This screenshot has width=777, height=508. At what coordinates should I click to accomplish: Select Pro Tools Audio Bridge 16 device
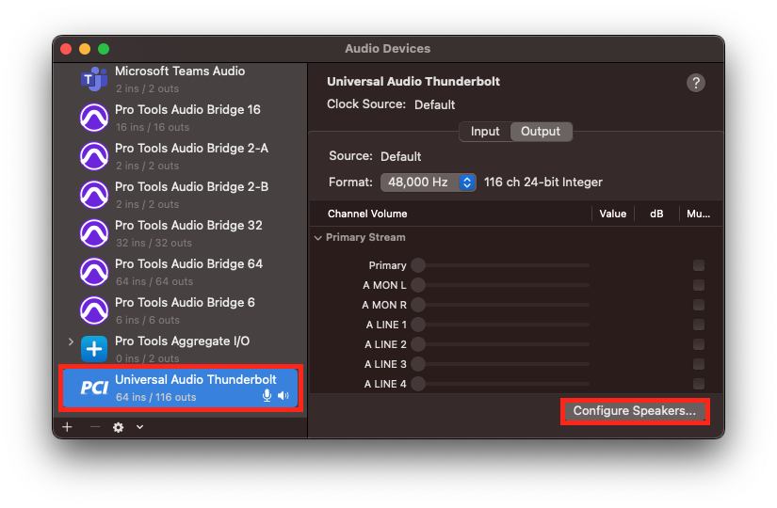click(x=182, y=118)
